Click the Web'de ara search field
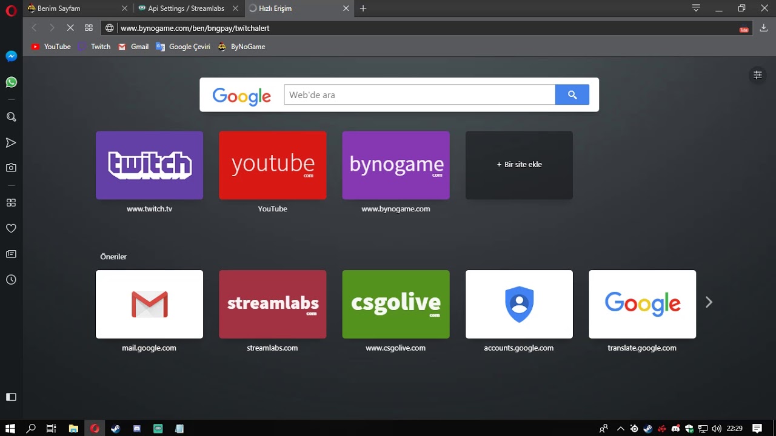The image size is (776, 436). (x=420, y=94)
